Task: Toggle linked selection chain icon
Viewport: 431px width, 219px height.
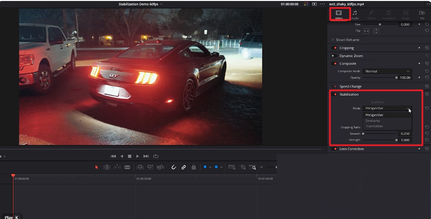Action: 184,167
